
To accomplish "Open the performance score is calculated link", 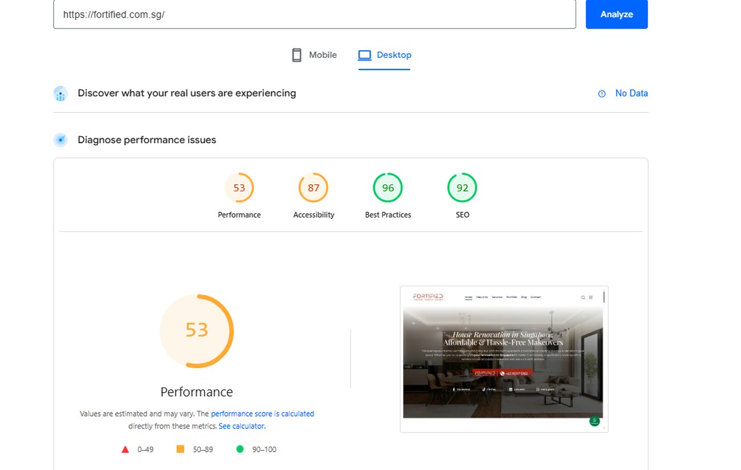I will (x=262, y=414).
